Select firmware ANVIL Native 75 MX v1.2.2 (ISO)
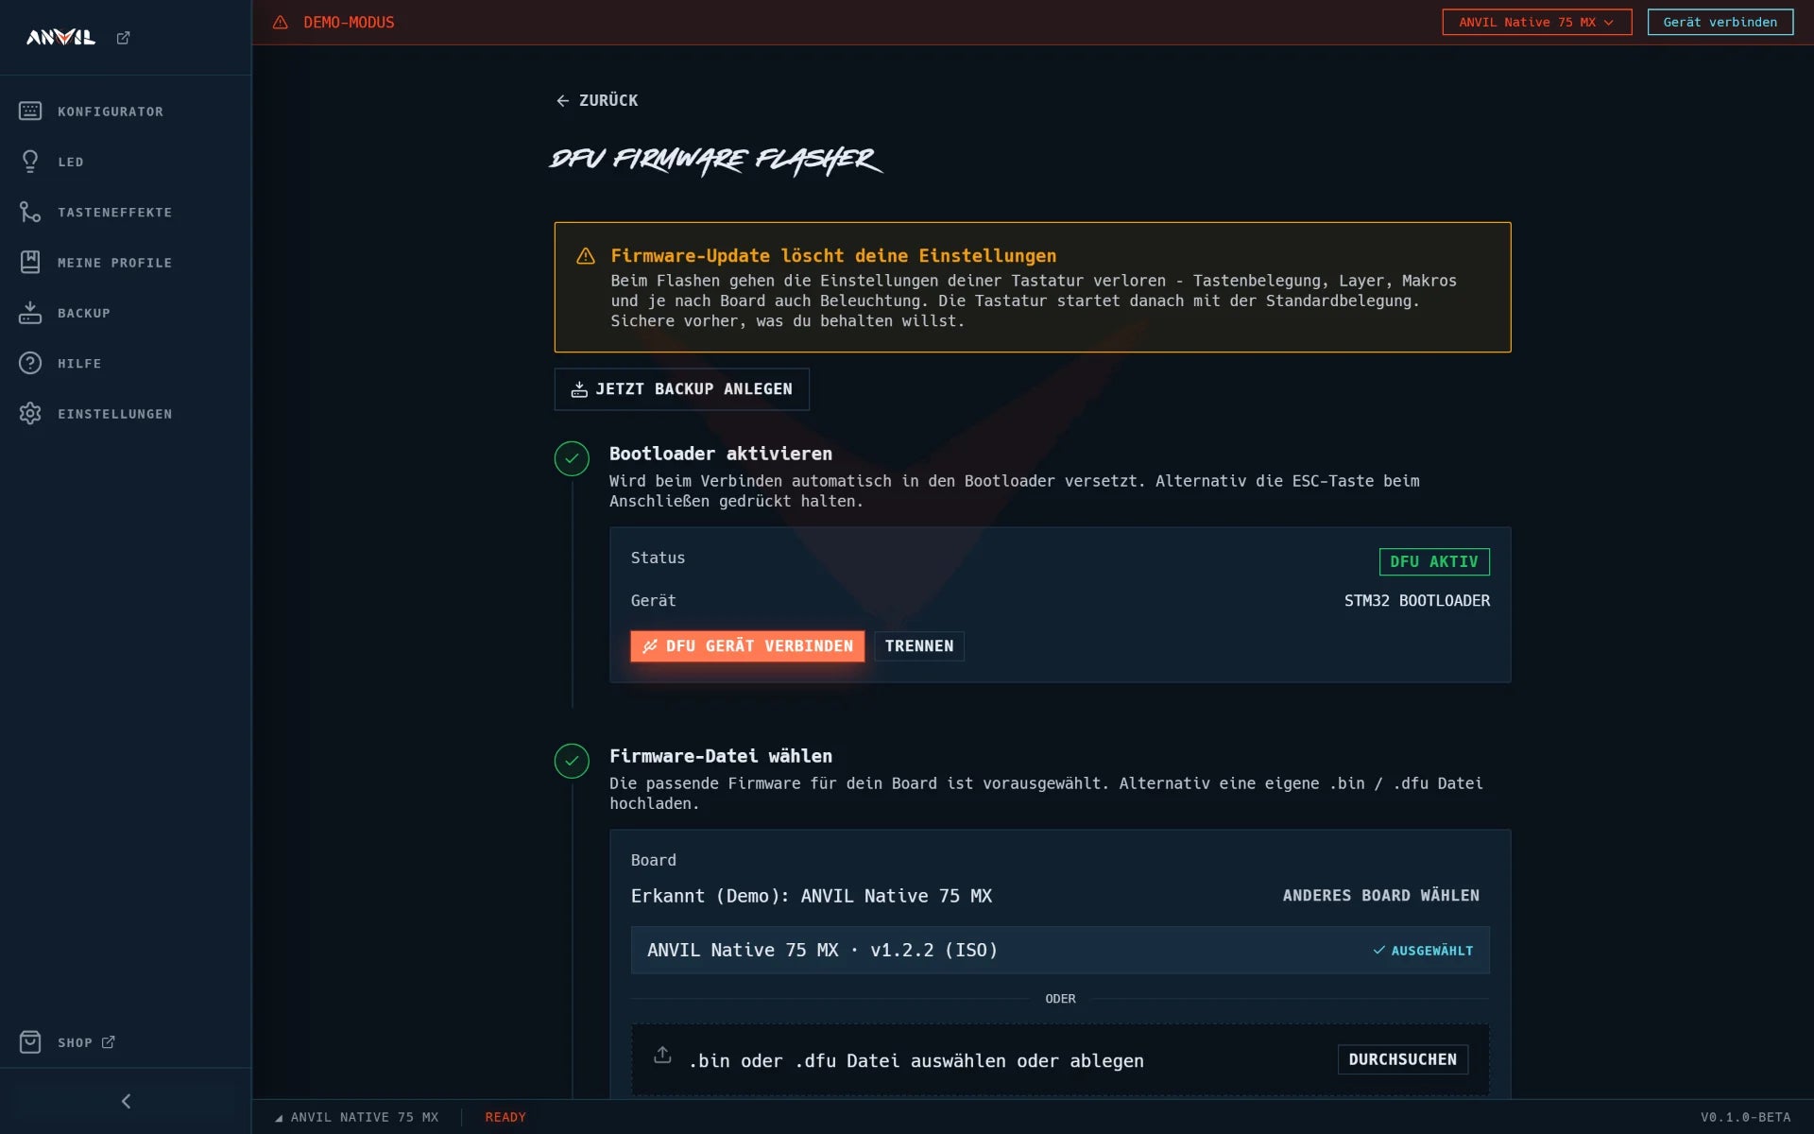 click(1060, 951)
